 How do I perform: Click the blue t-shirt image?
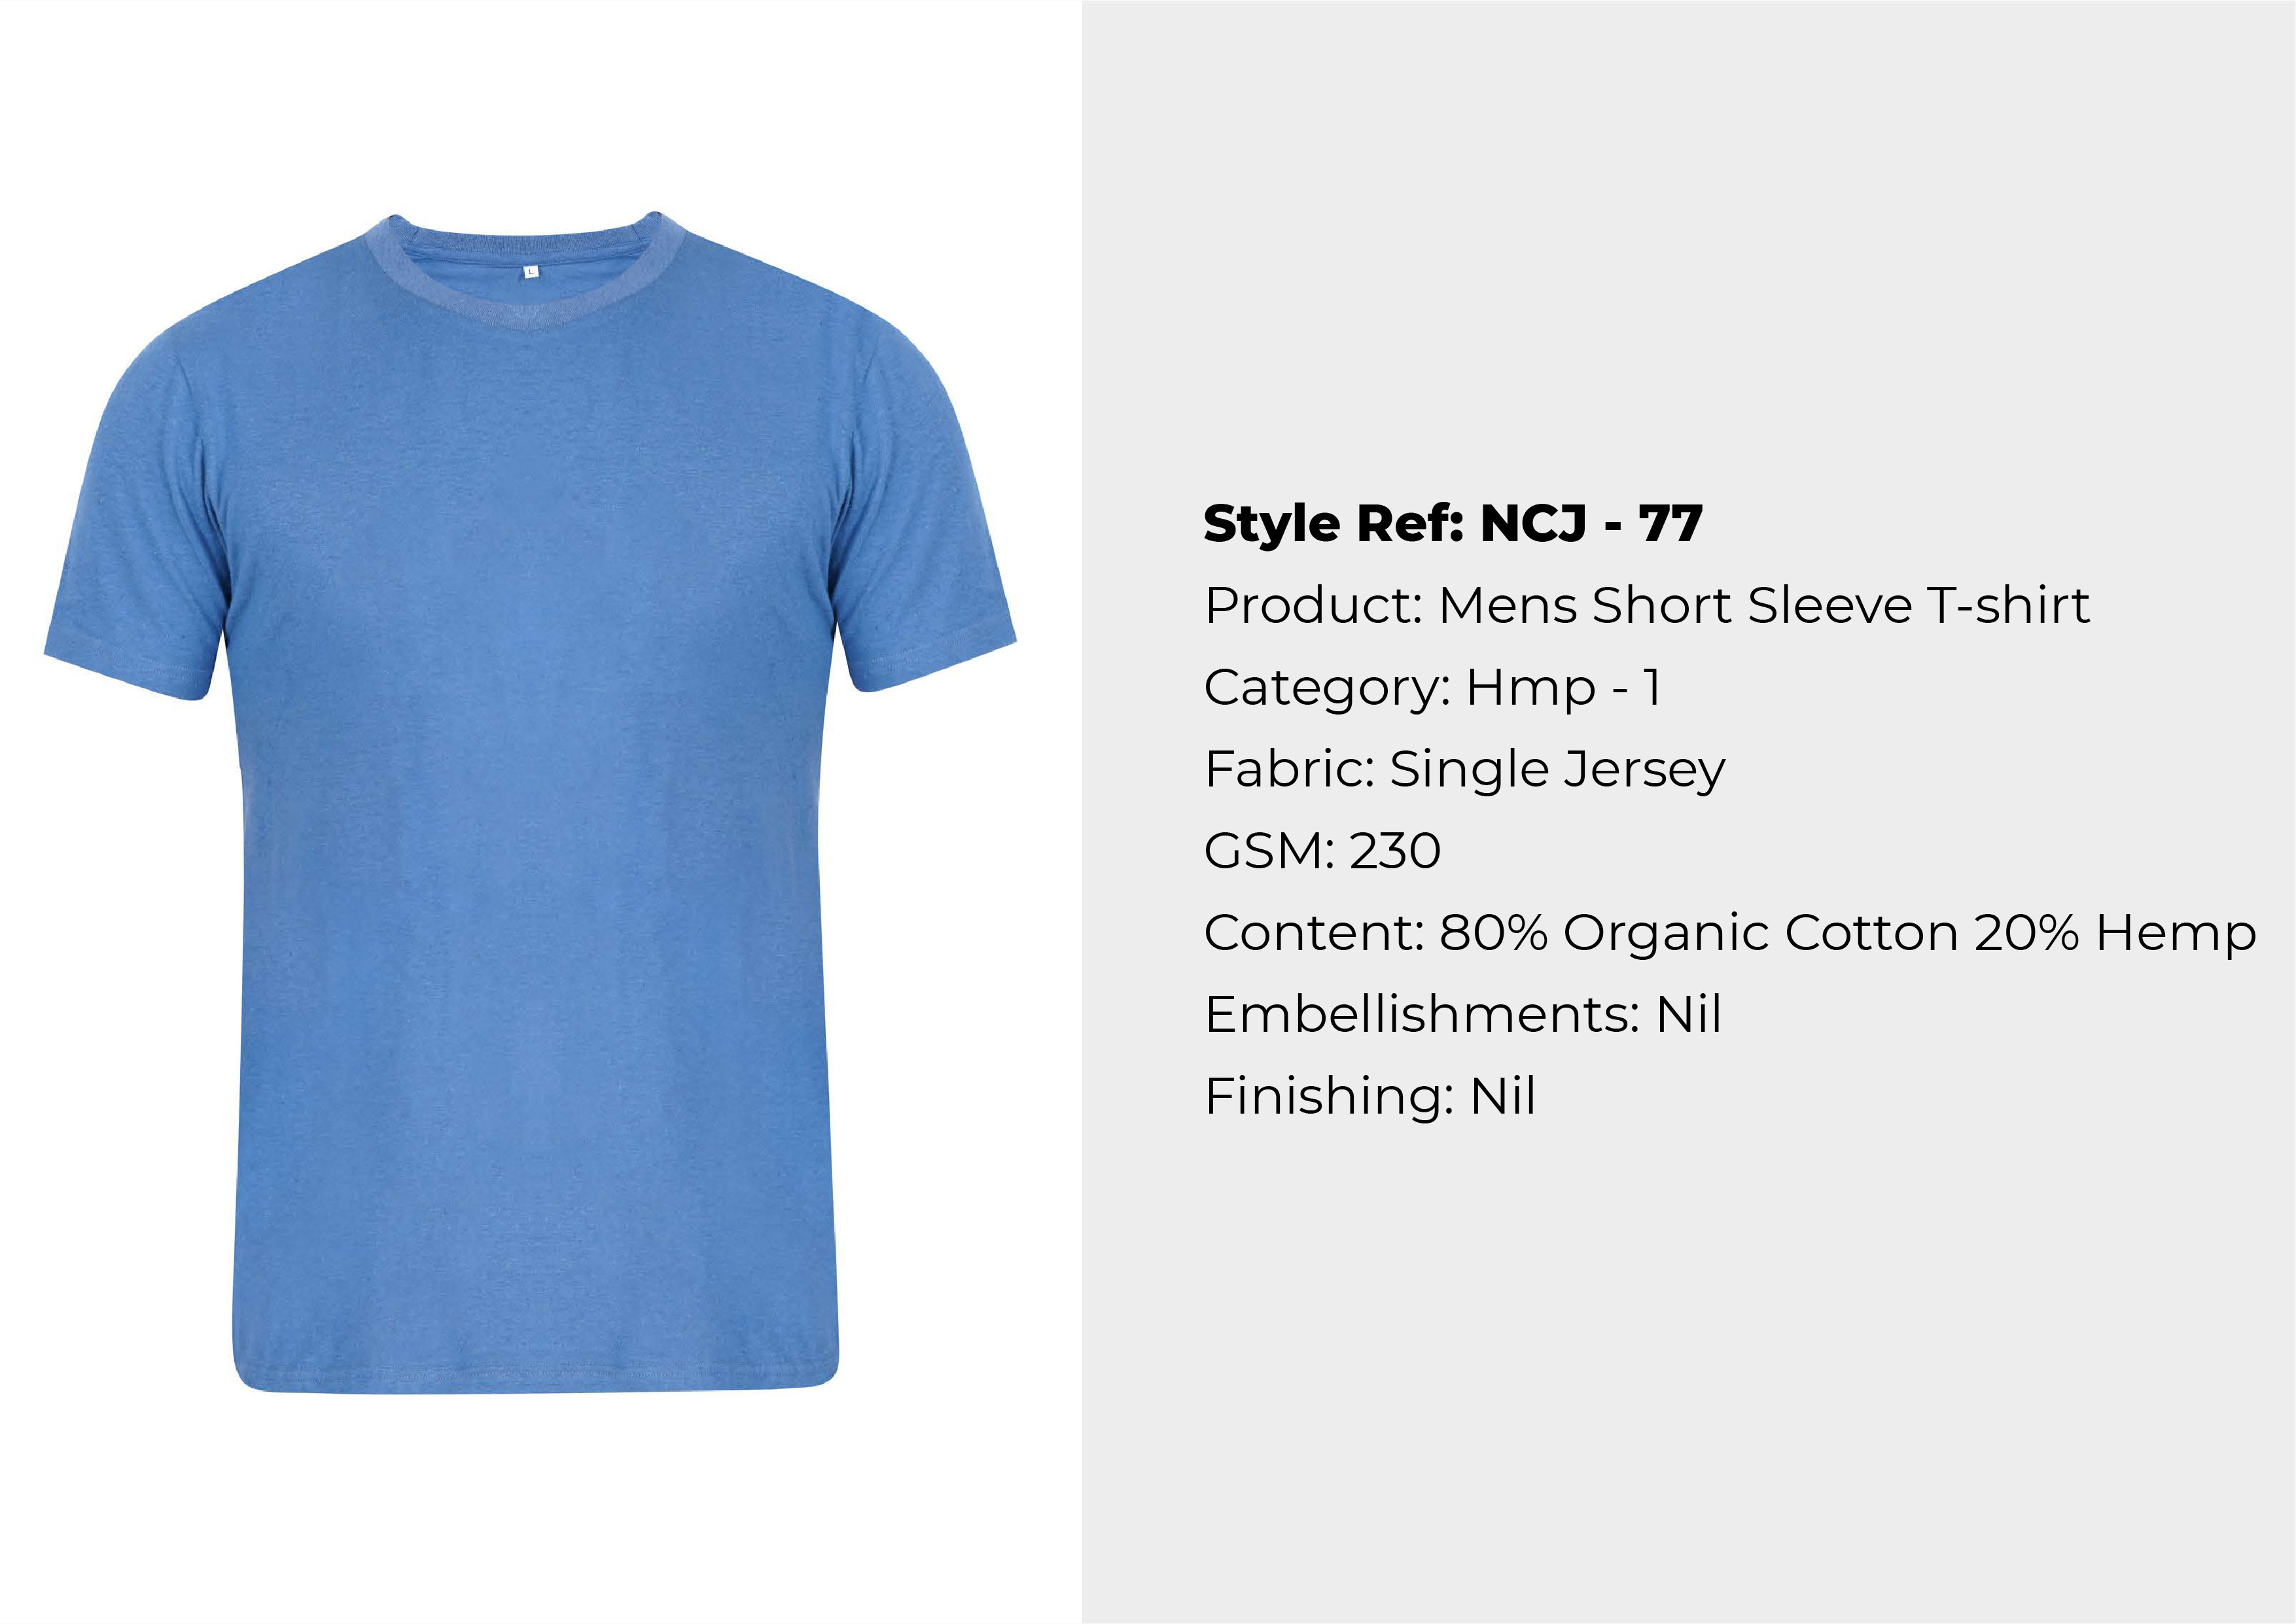[530, 800]
